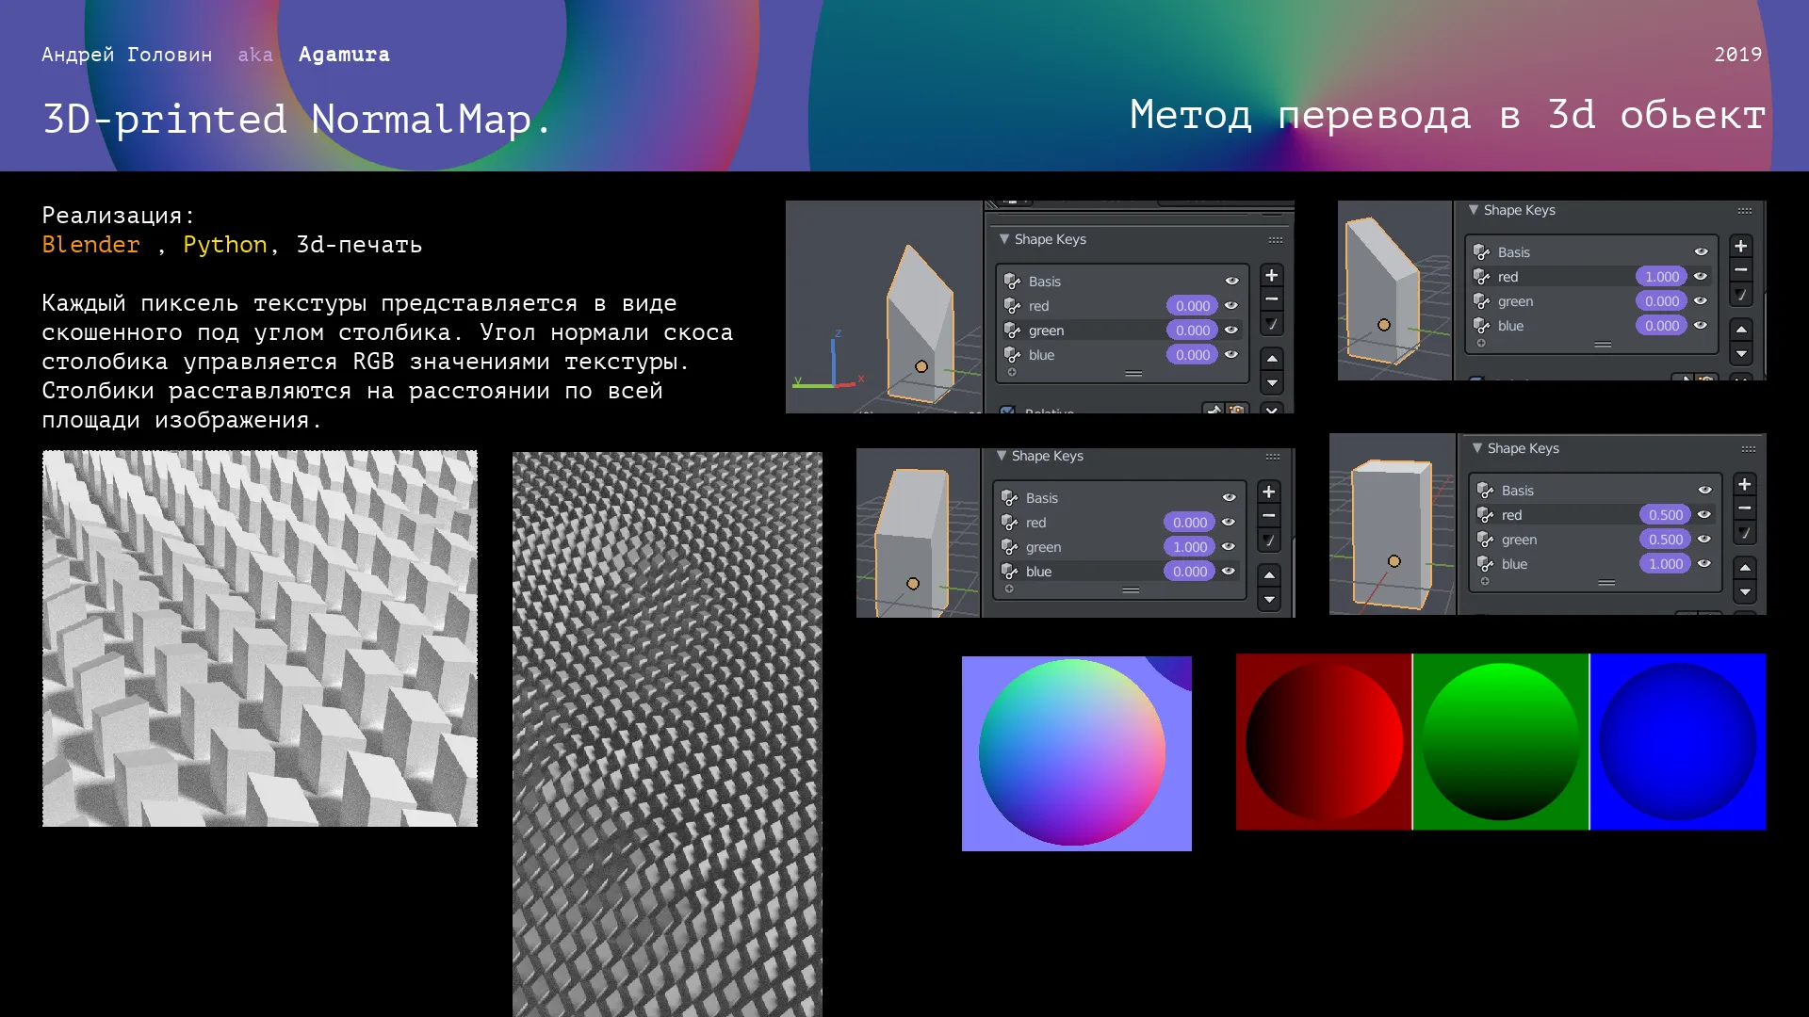The height and width of the screenshot is (1017, 1809).
Task: Select Basis row in the green 1.000 panel
Action: (1084, 498)
